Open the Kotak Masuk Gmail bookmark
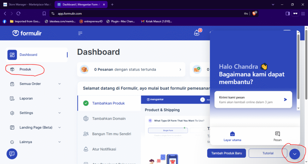Viewport: 308px width, 164px height. 156,21
